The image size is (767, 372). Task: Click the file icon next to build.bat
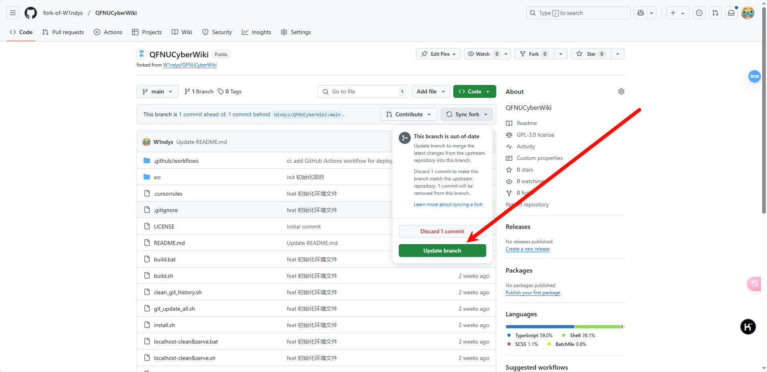pos(147,259)
